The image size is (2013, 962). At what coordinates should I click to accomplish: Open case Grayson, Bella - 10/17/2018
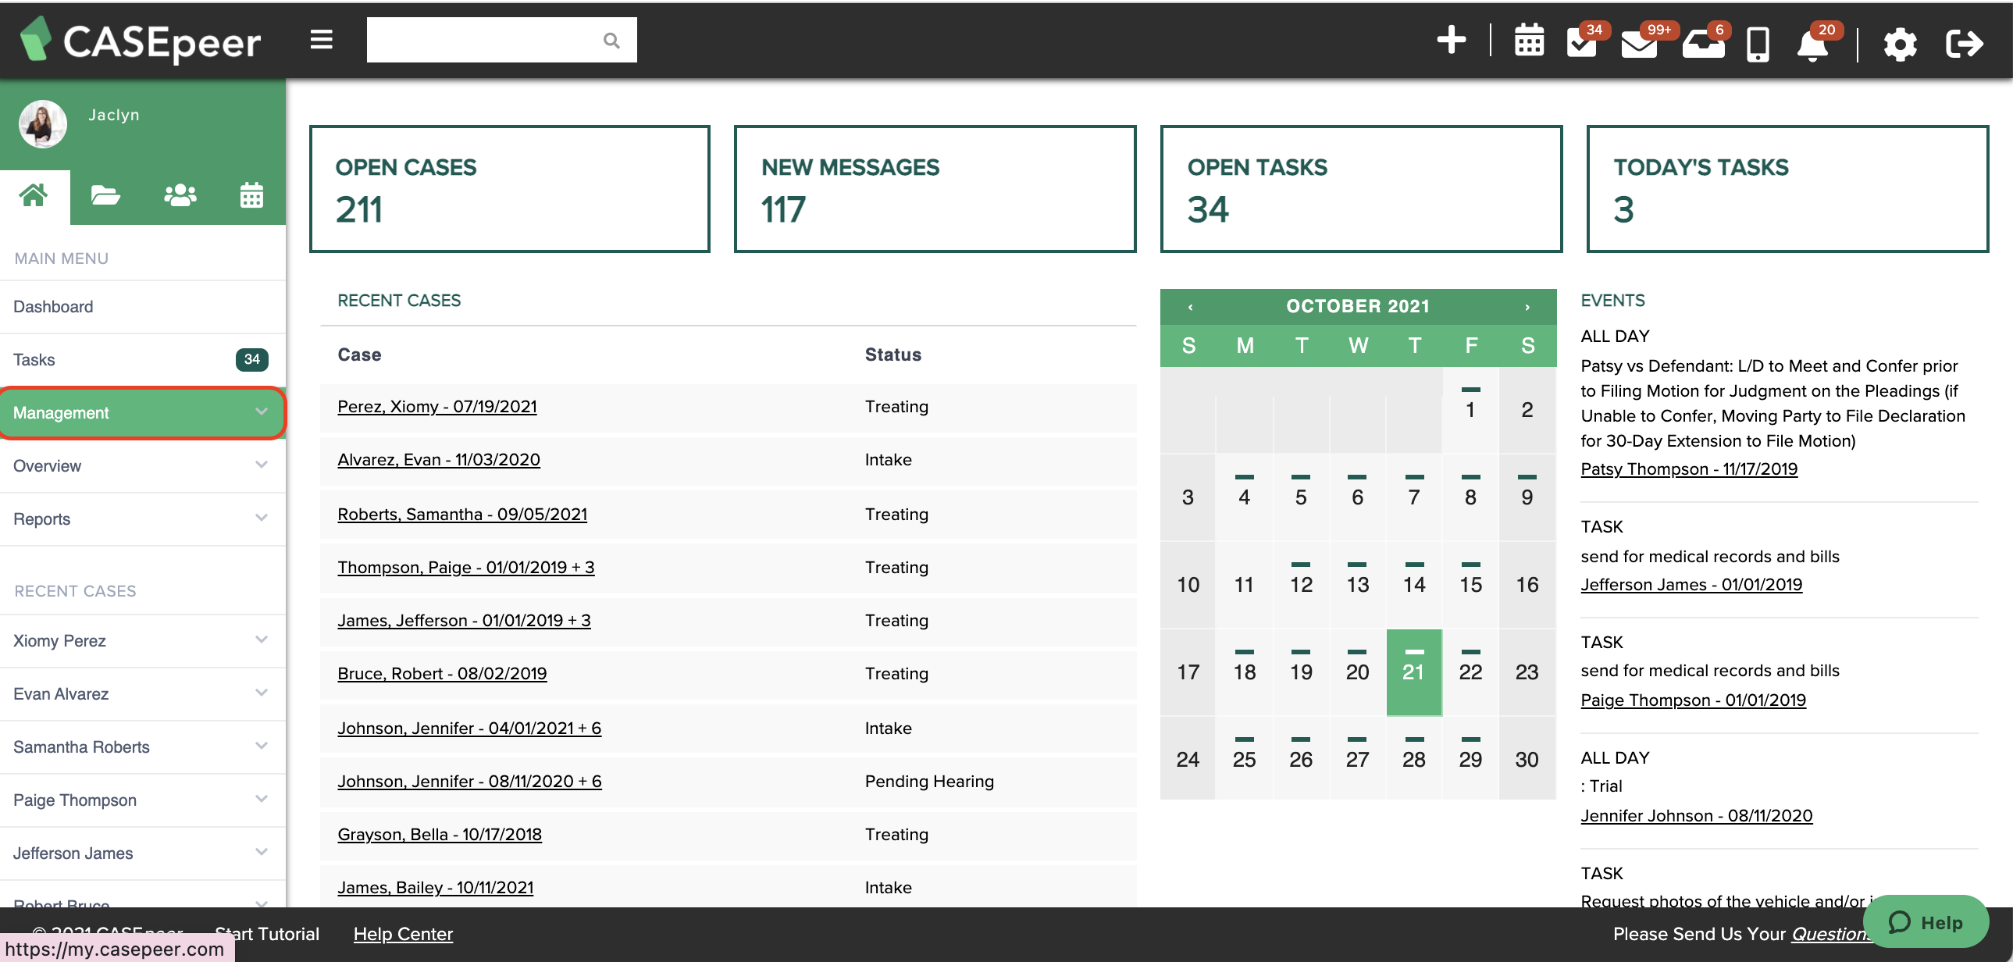tap(439, 836)
